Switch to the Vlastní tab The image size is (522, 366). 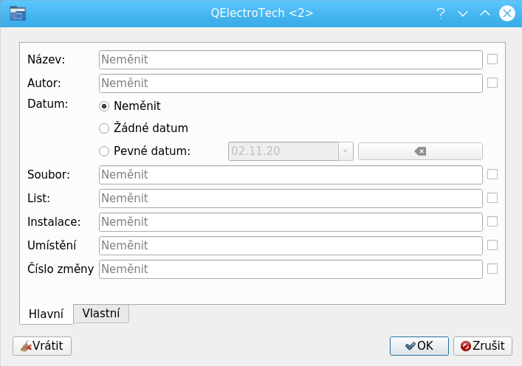pyautogui.click(x=101, y=313)
